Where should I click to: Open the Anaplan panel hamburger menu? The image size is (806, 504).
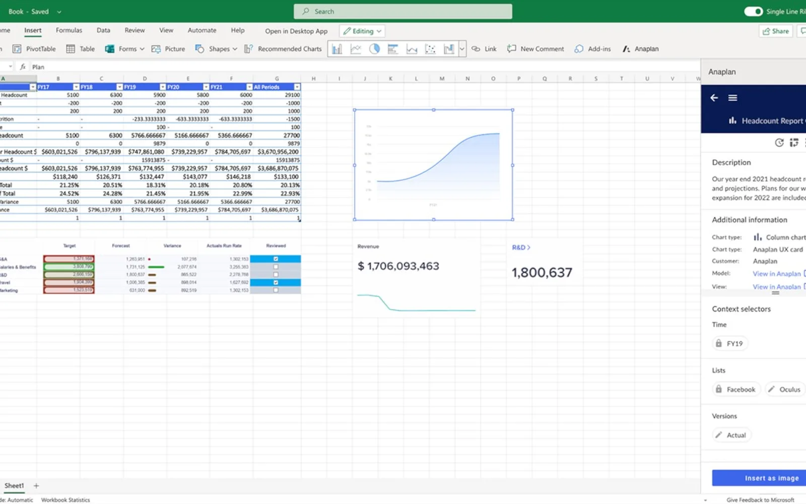point(732,98)
